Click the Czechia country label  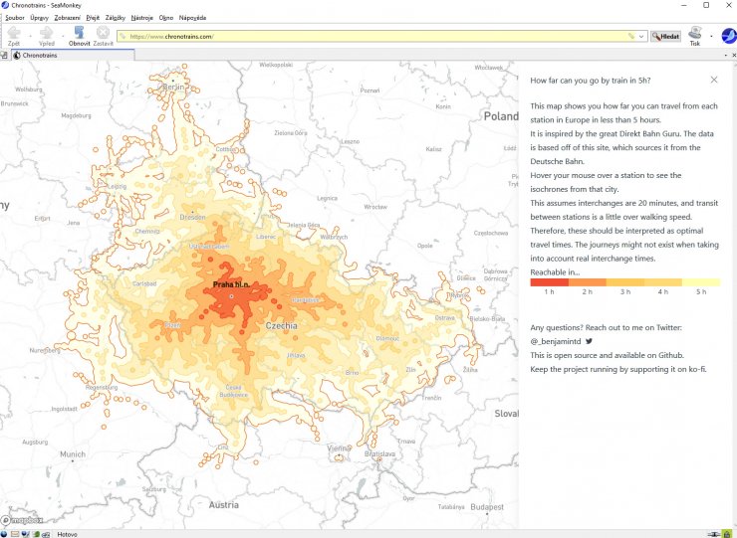[281, 326]
